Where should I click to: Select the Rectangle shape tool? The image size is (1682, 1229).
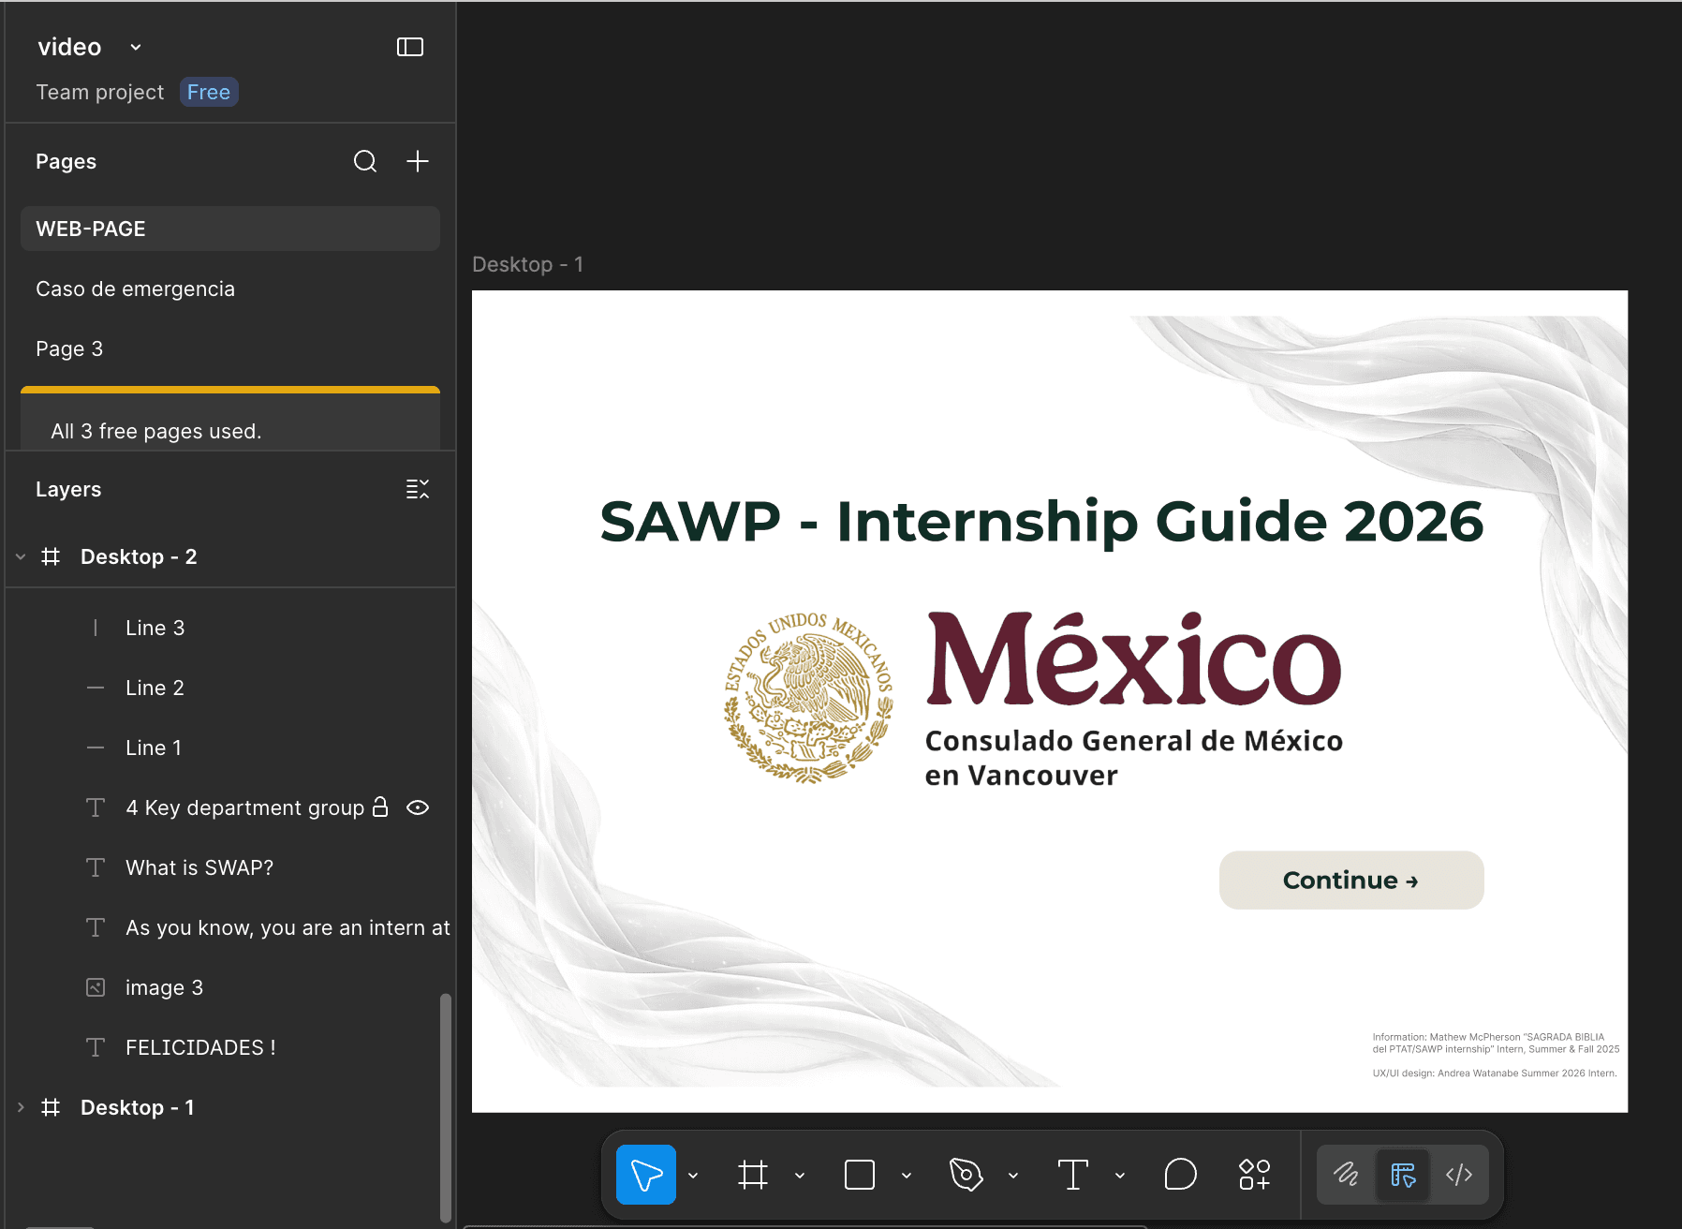pos(860,1175)
